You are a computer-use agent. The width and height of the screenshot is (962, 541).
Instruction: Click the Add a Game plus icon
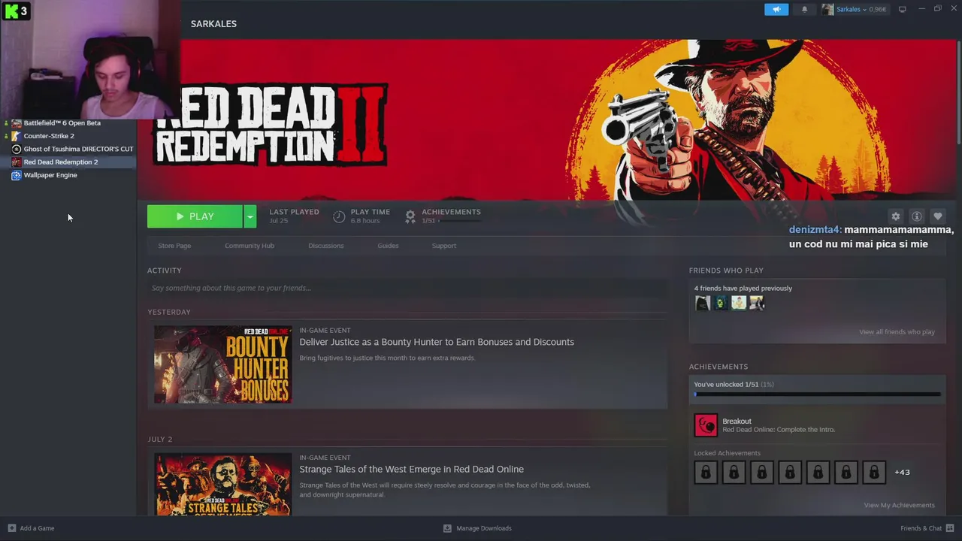click(x=11, y=528)
